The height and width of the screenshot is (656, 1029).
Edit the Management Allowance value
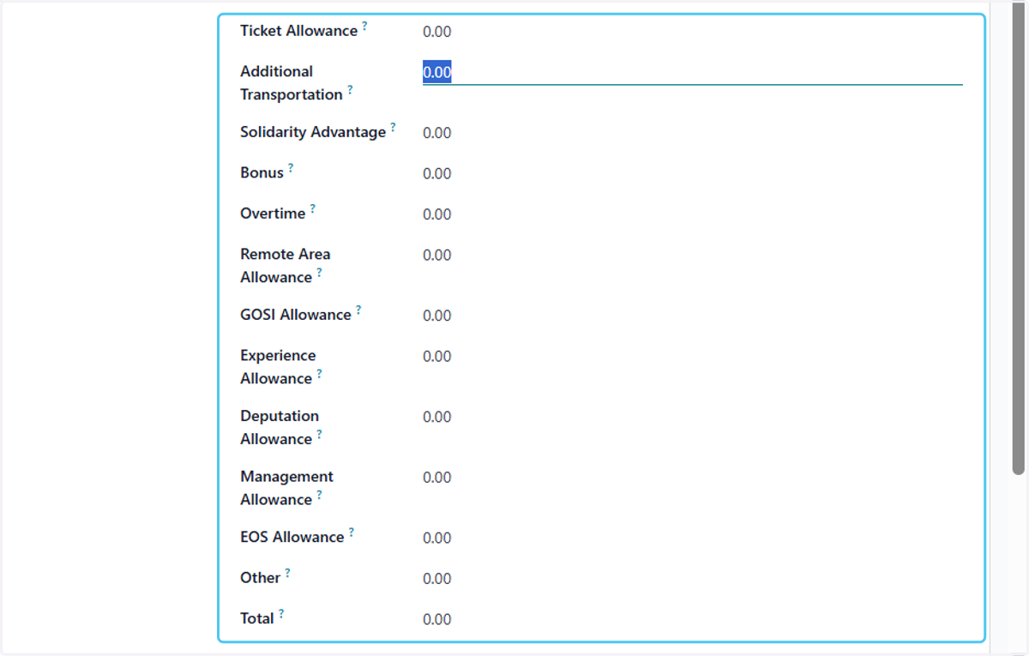click(436, 478)
